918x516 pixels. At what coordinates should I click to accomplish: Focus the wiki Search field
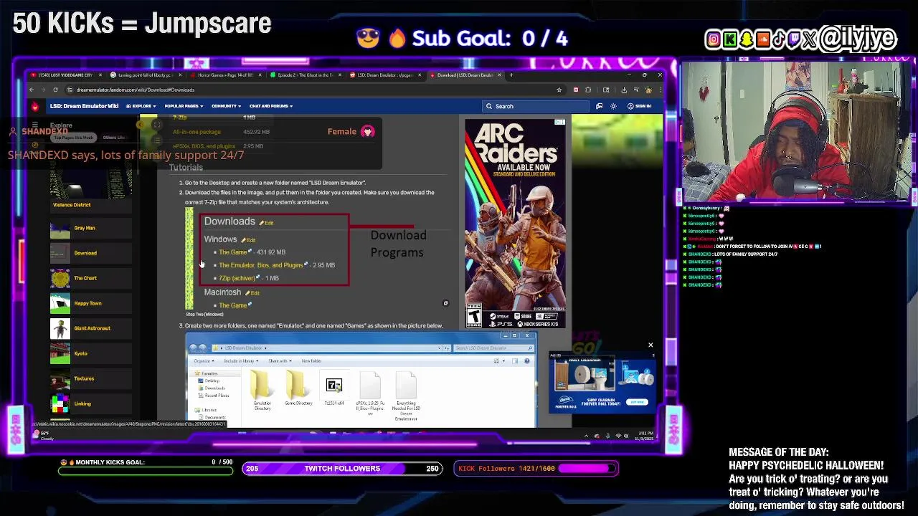(536, 106)
